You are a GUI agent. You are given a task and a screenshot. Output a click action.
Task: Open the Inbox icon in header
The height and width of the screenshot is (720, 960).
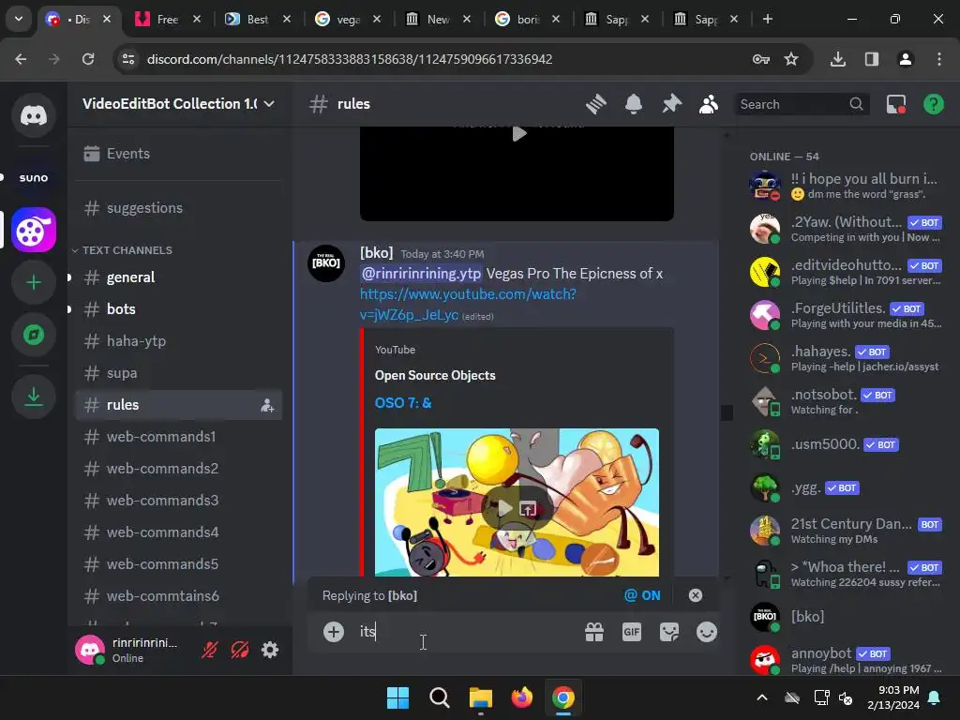[x=896, y=104]
